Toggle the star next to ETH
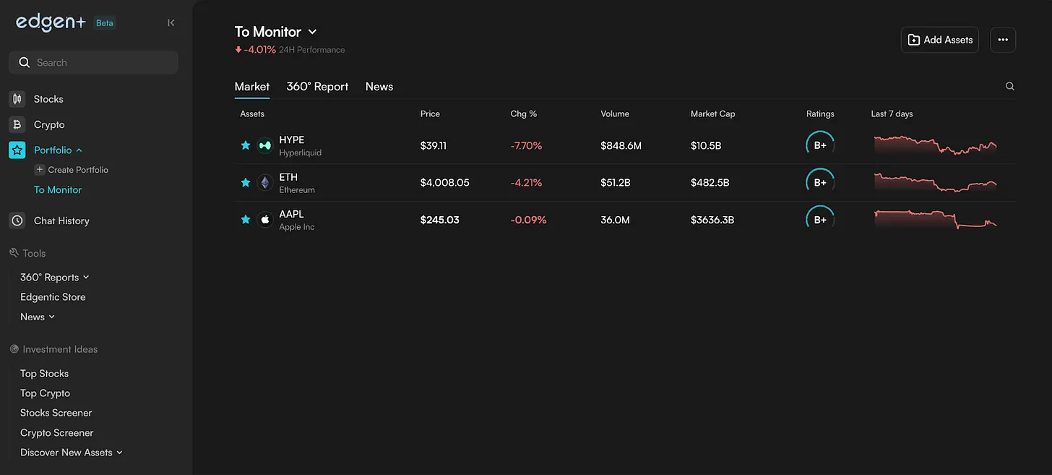 pyautogui.click(x=246, y=183)
